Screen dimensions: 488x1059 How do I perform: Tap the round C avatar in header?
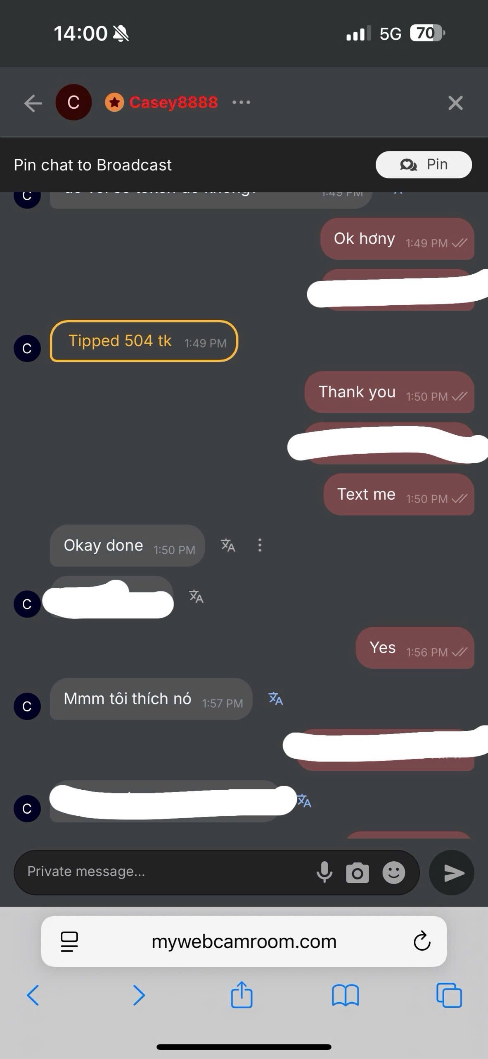73,102
